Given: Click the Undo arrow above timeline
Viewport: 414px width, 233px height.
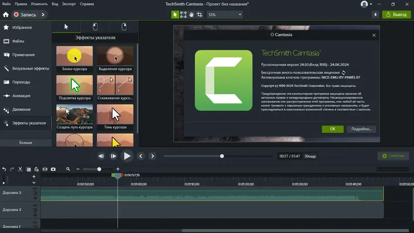Looking at the screenshot, I should coord(4,169).
